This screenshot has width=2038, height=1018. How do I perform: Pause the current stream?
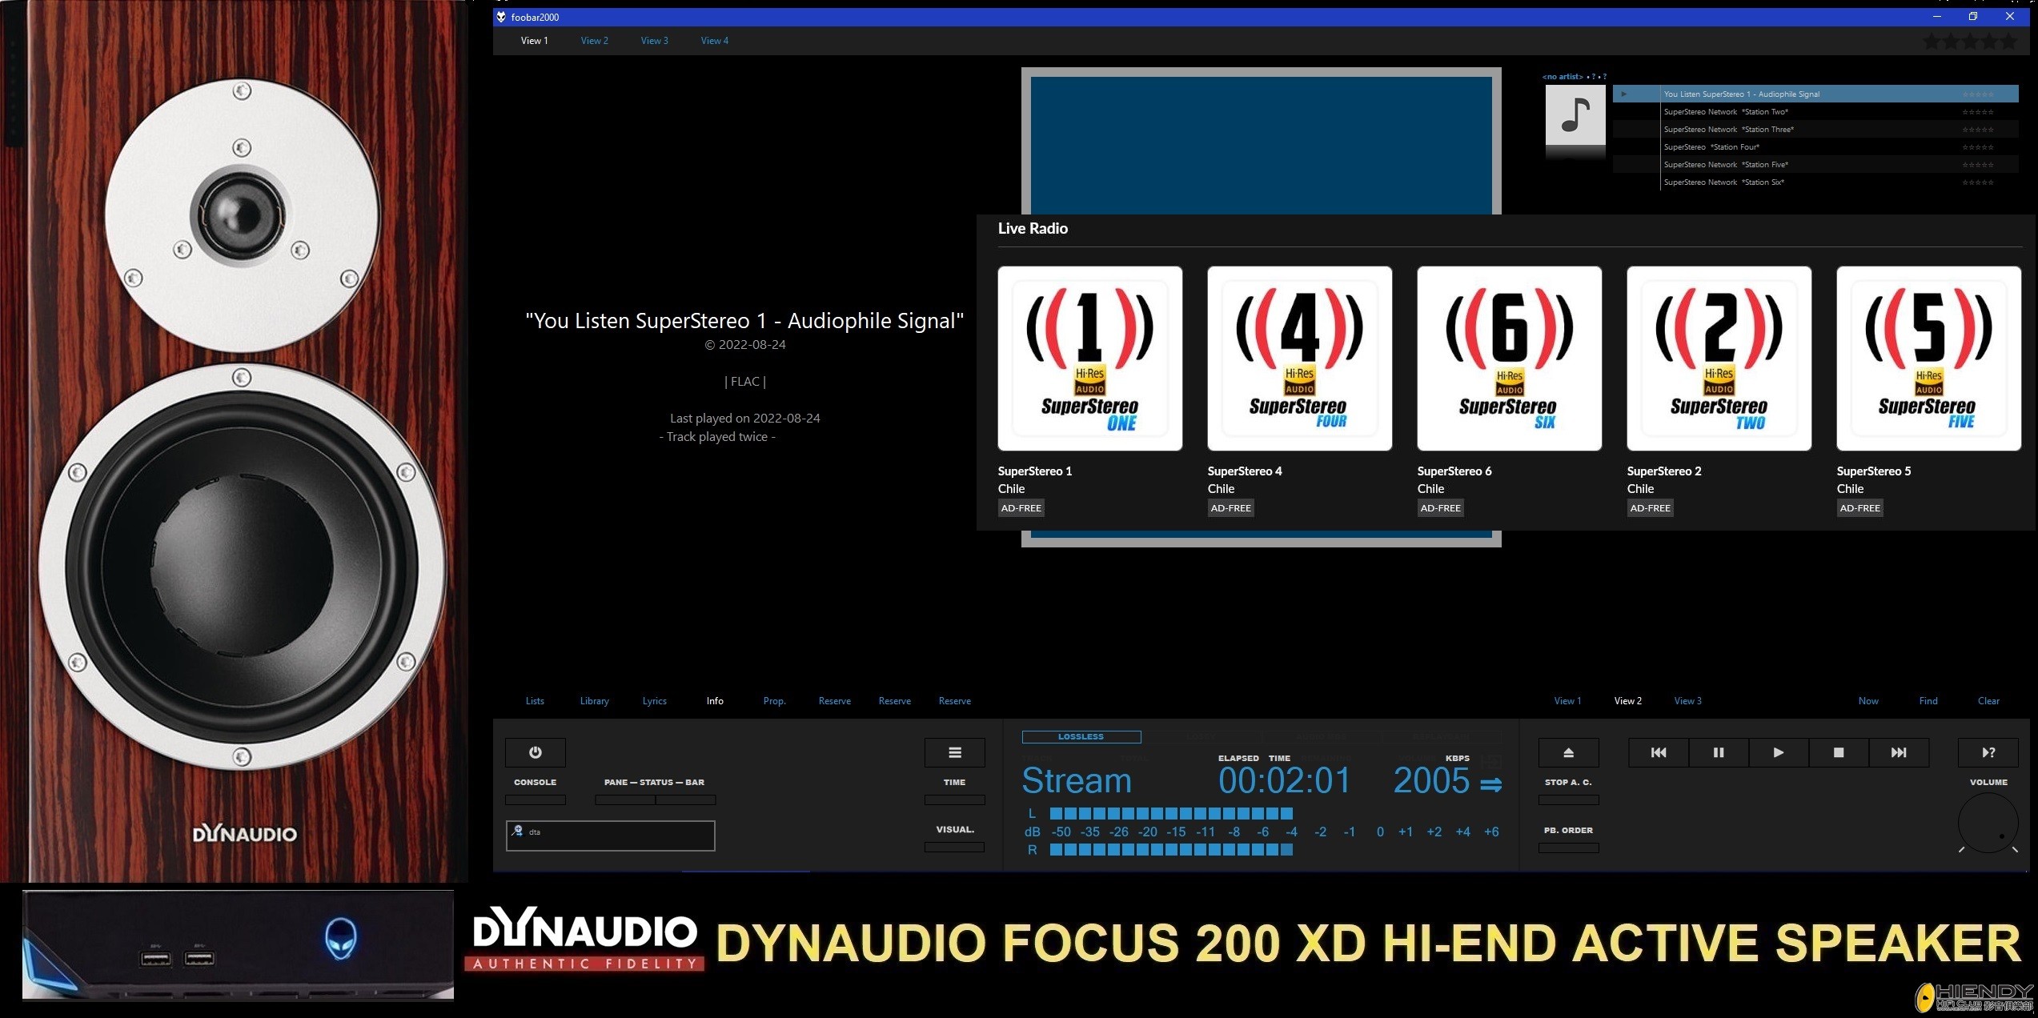[x=1718, y=752]
